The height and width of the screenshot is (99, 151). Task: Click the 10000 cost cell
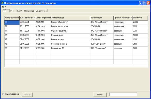[140, 35]
